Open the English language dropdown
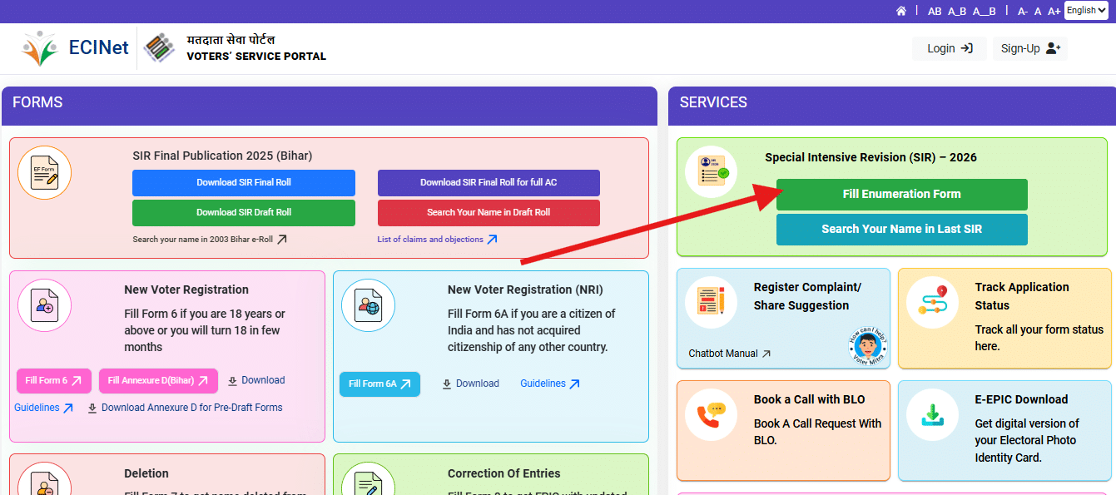This screenshot has height=495, width=1116. click(1086, 10)
